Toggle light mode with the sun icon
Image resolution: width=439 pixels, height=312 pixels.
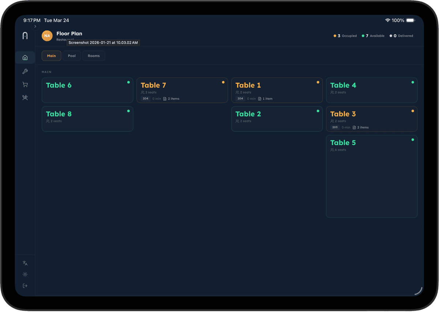(25, 274)
